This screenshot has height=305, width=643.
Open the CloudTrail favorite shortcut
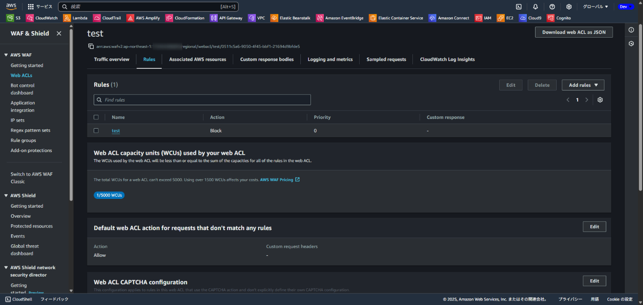(107, 18)
